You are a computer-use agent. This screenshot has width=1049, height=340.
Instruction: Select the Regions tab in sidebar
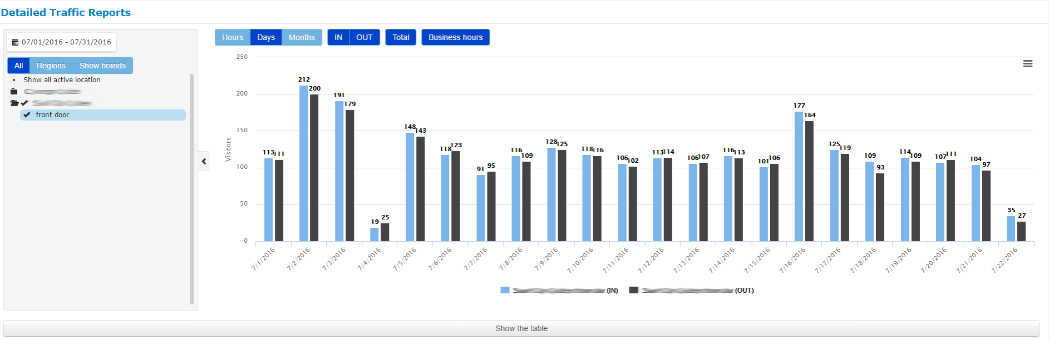click(x=51, y=66)
